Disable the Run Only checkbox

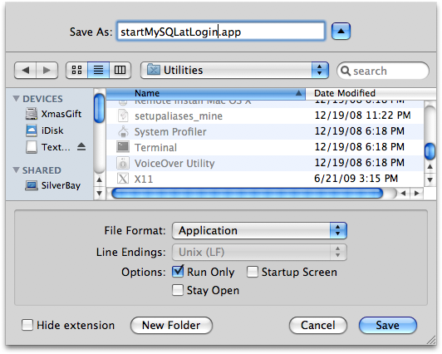coord(178,272)
